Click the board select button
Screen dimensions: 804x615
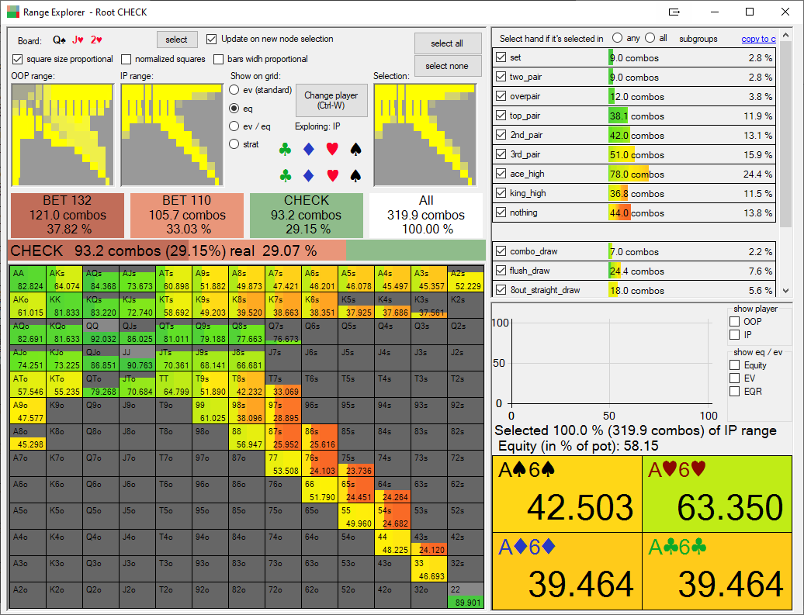pos(176,40)
